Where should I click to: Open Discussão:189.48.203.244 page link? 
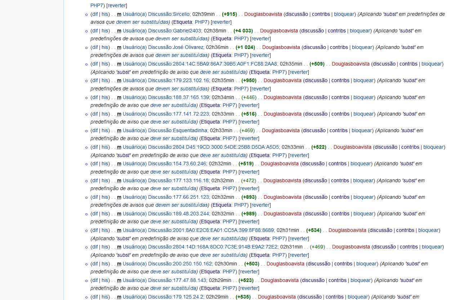[166, 214]
